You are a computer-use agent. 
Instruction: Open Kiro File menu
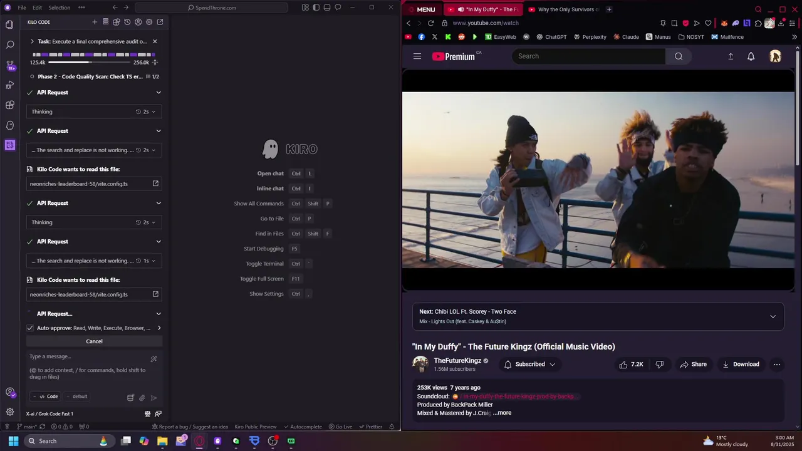tap(22, 8)
